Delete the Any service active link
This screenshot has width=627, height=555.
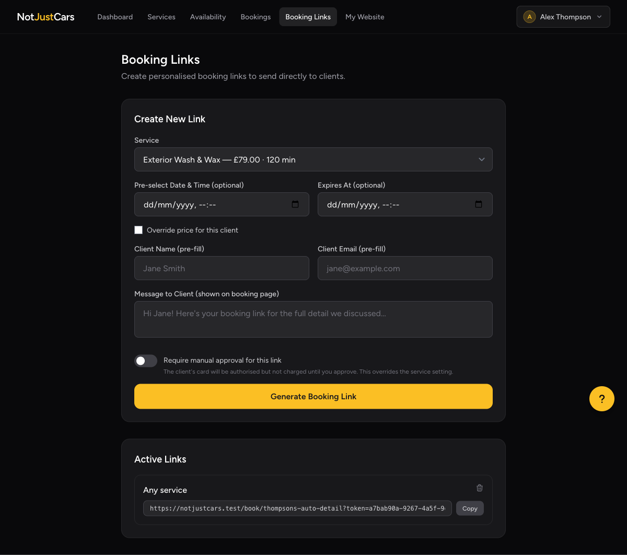tap(479, 488)
